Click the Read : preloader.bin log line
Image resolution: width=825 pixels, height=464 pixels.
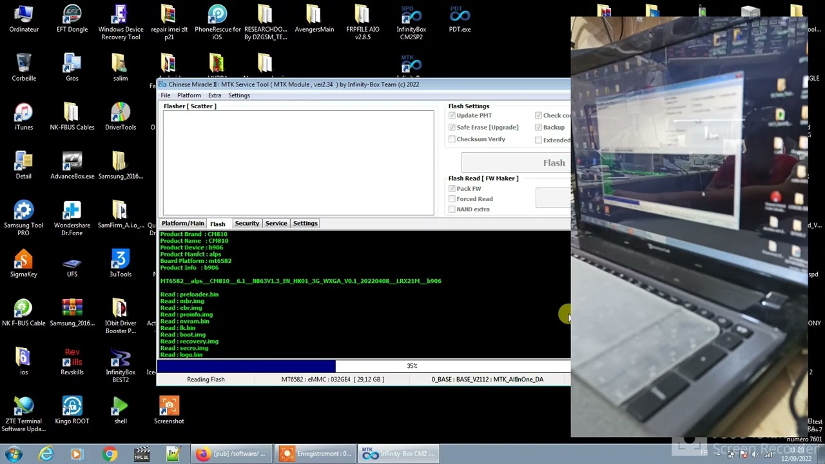point(189,295)
